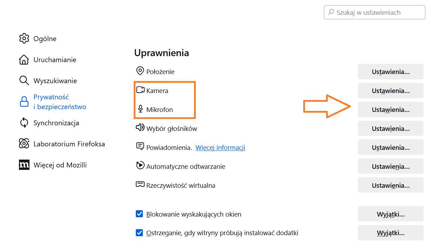Open Ustawienia for Położenie permission
This screenshot has width=445, height=252.
pyautogui.click(x=391, y=72)
